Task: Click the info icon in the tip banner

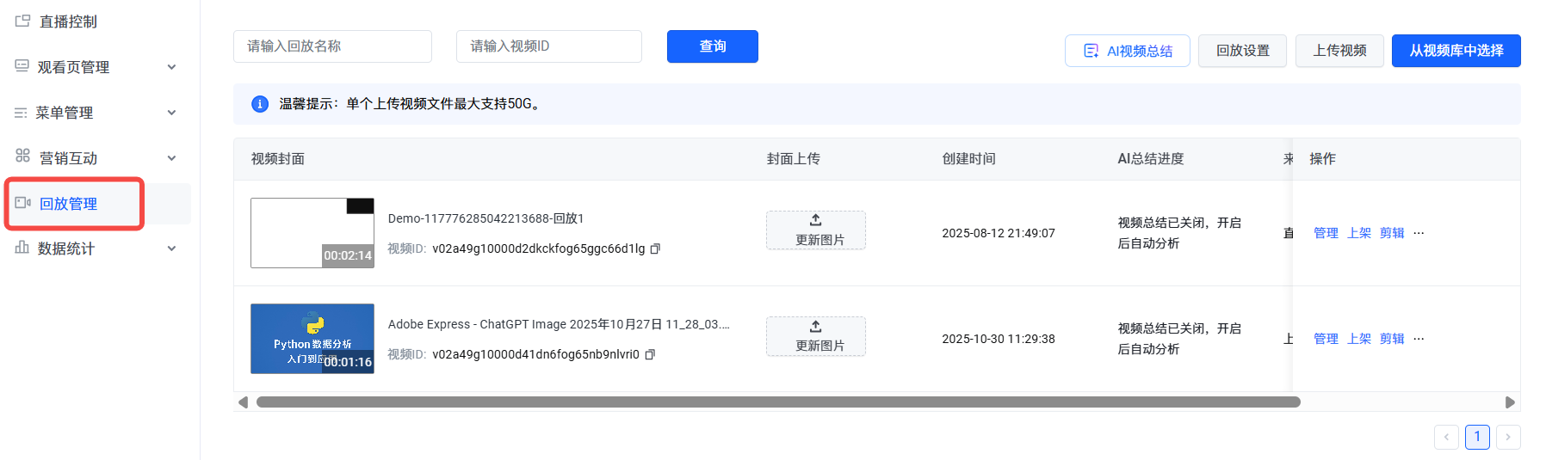Action: click(x=259, y=104)
